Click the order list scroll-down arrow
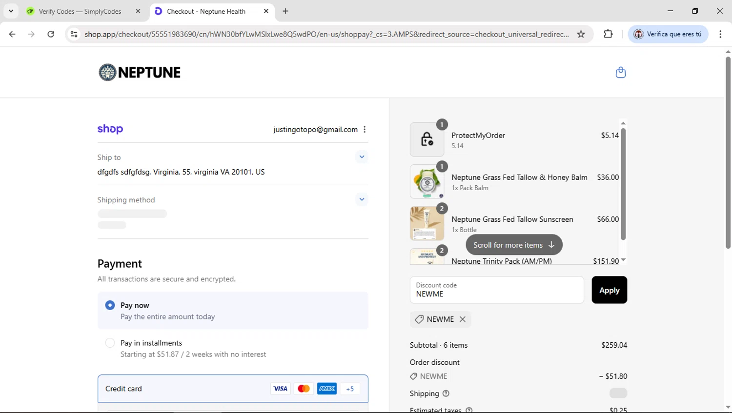732x413 pixels. (x=623, y=260)
